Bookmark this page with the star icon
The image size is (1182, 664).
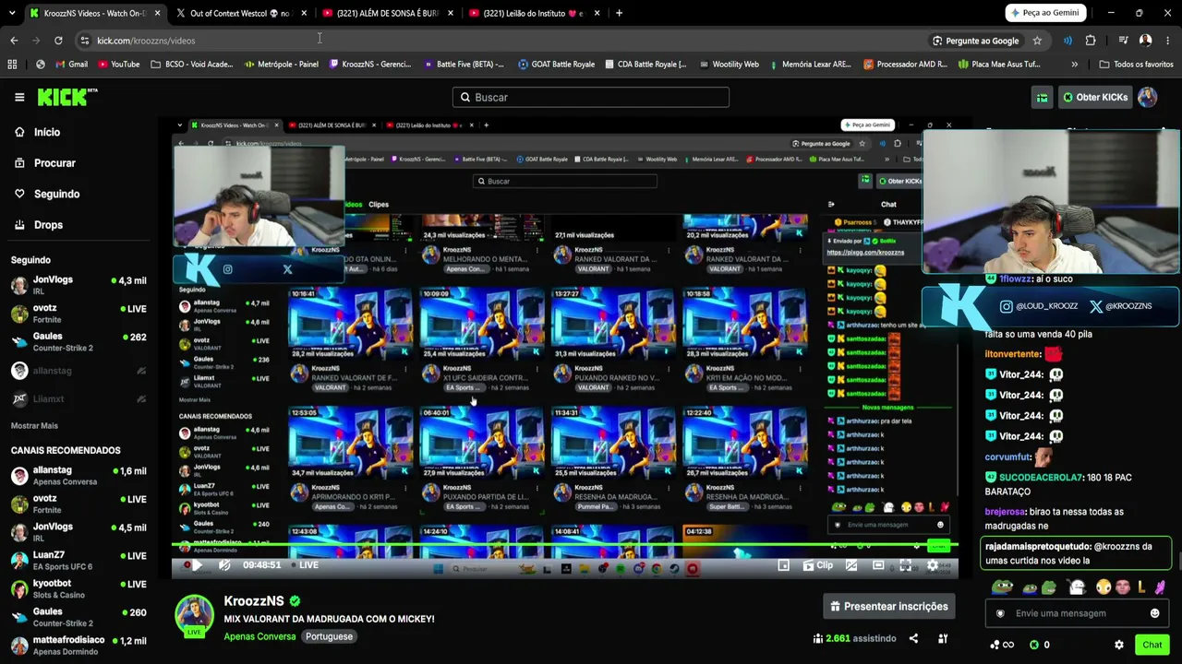[x=1037, y=41]
